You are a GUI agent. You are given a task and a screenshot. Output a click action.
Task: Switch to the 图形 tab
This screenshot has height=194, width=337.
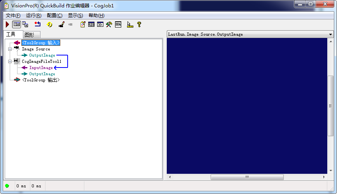coord(31,35)
